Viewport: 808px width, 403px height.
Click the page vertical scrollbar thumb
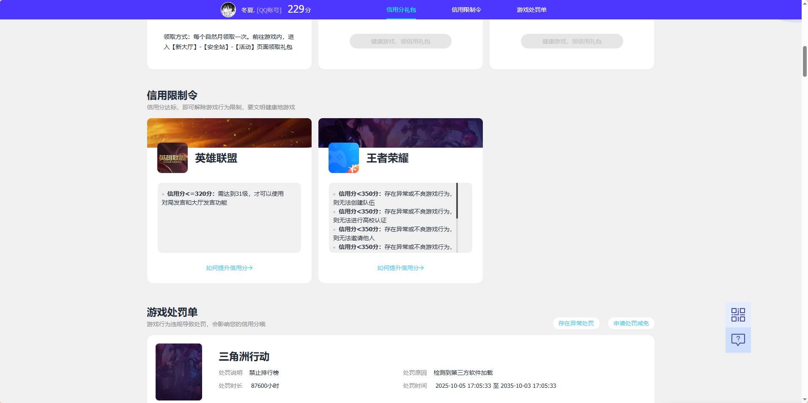[805, 61]
